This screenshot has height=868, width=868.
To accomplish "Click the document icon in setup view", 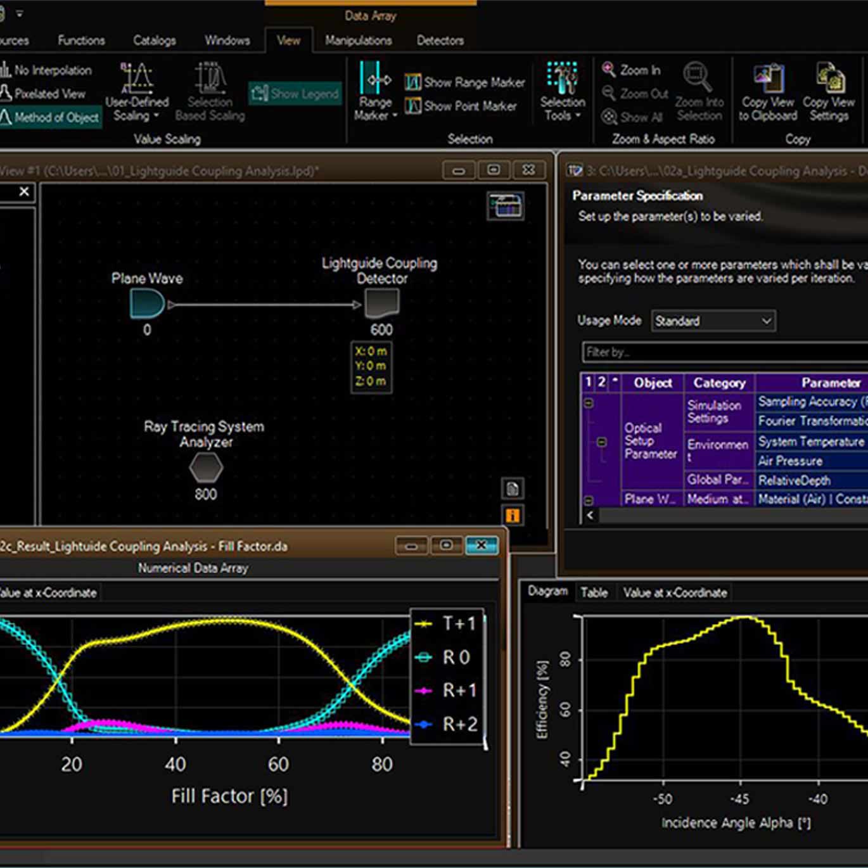I will pyautogui.click(x=512, y=488).
